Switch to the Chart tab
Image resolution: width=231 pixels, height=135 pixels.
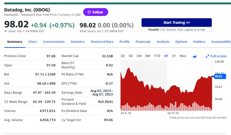pyautogui.click(x=33, y=42)
